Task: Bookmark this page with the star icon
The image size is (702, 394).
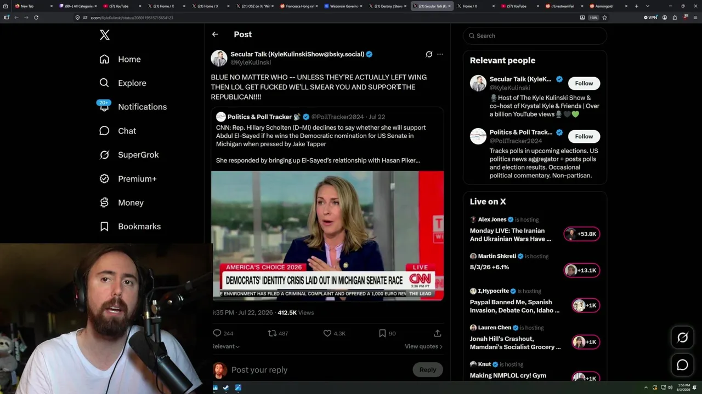Action: [x=604, y=18]
